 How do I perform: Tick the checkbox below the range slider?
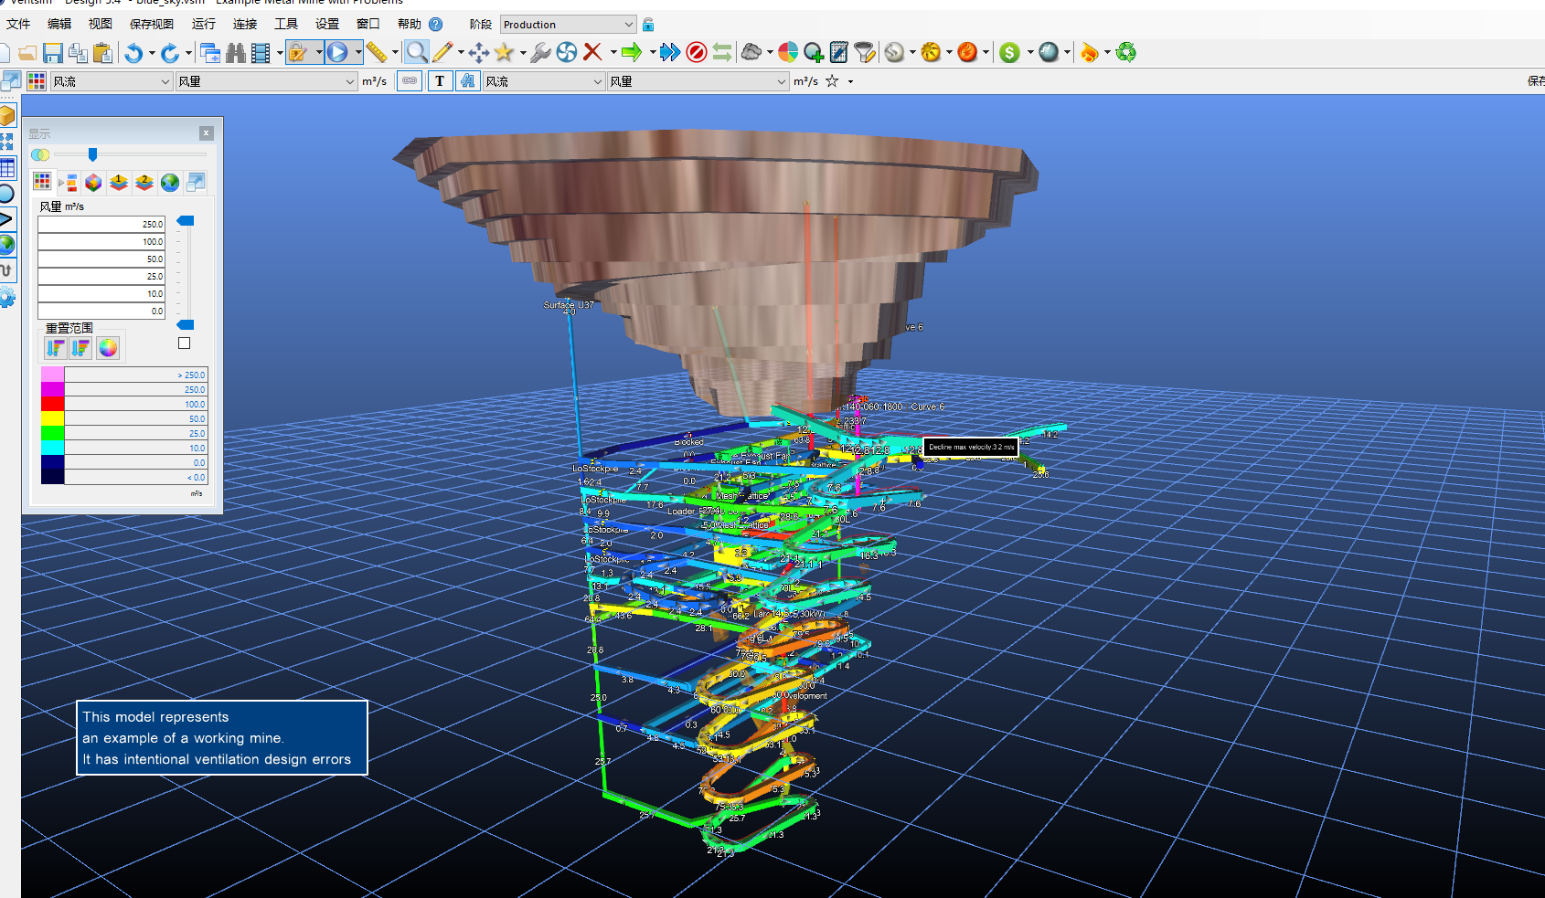click(185, 343)
